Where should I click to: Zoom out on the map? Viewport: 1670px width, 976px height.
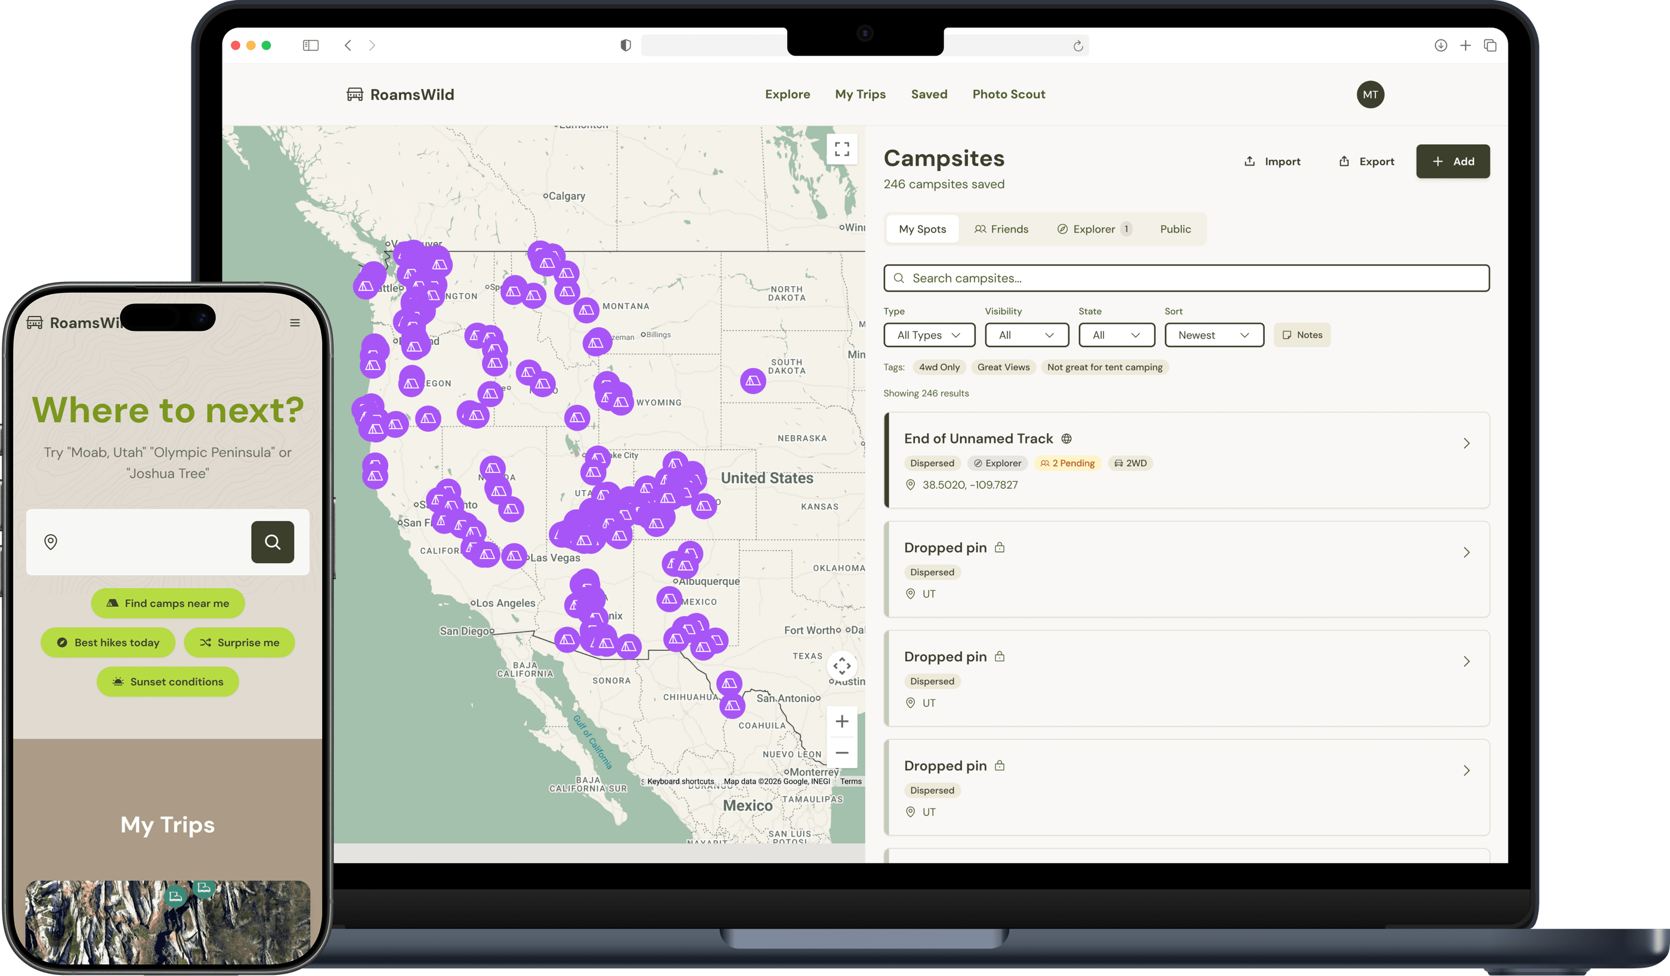coord(842,752)
